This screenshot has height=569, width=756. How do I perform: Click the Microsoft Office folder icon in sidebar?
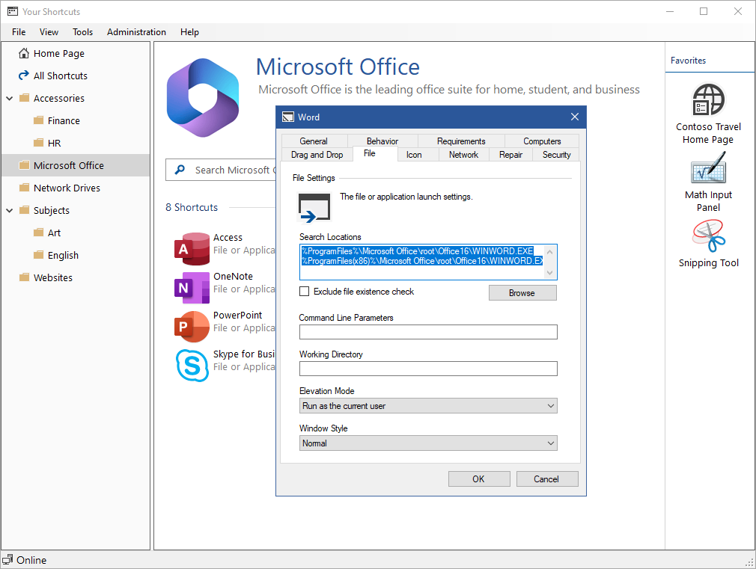coord(24,165)
